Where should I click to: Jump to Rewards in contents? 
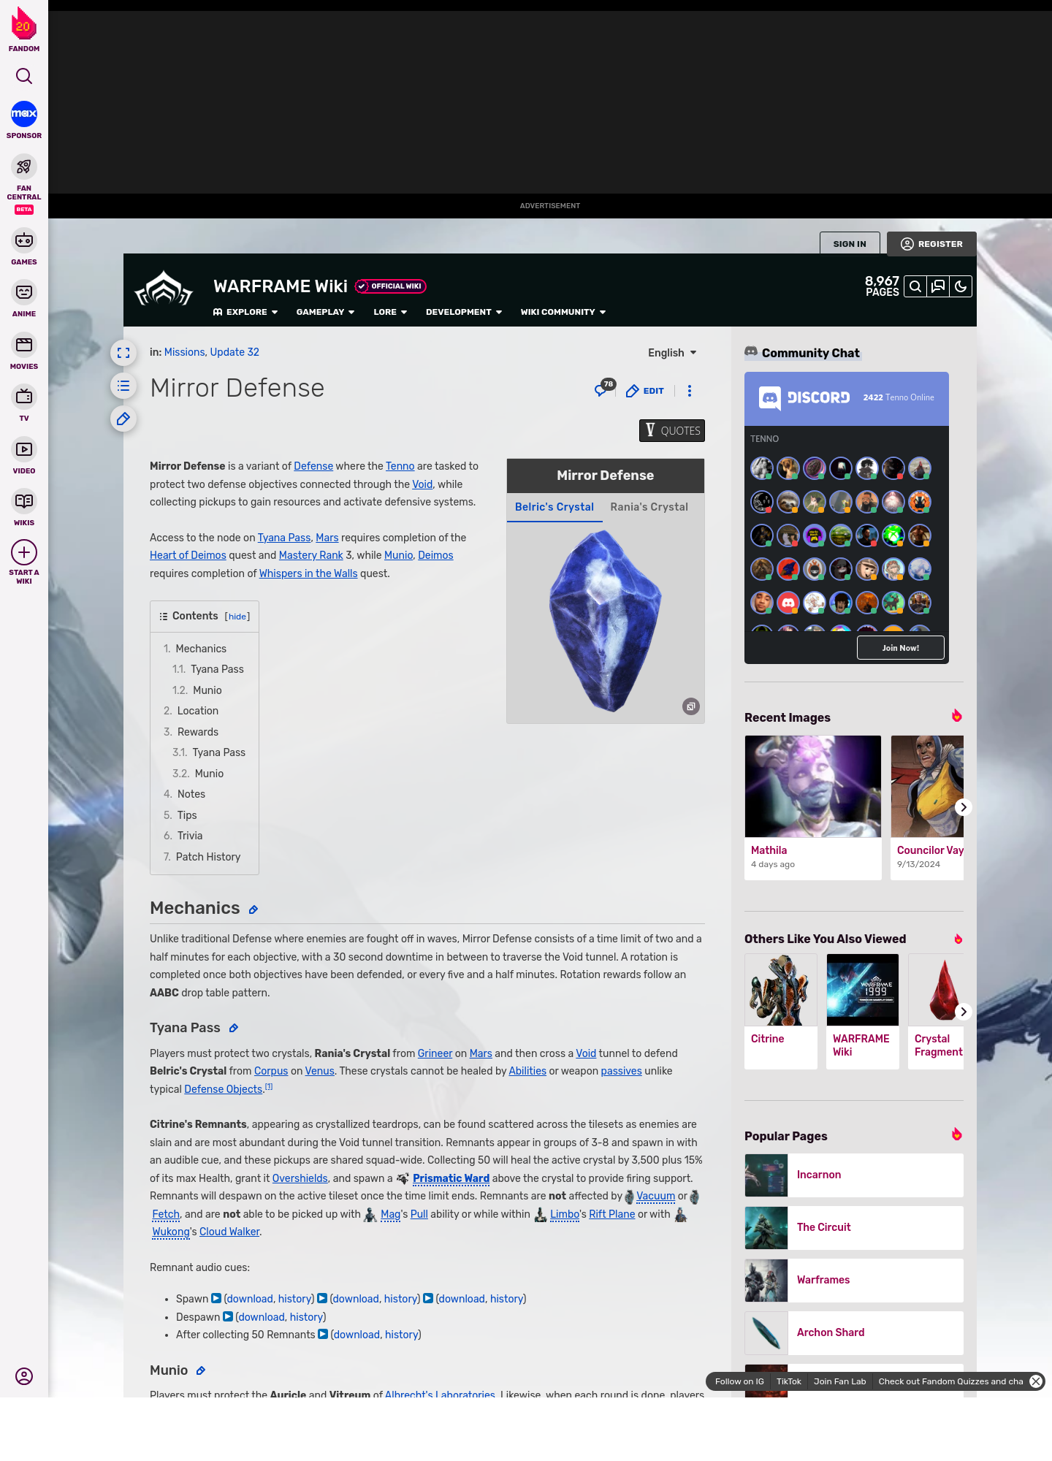click(x=198, y=732)
